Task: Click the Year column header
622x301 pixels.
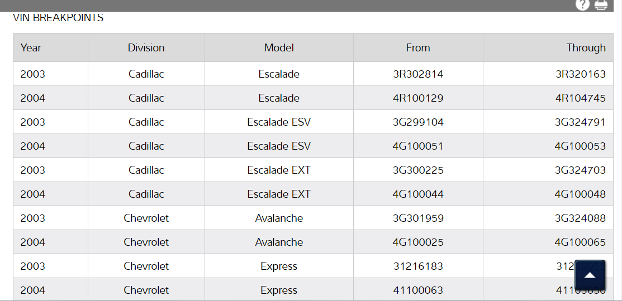Action: pyautogui.click(x=31, y=47)
